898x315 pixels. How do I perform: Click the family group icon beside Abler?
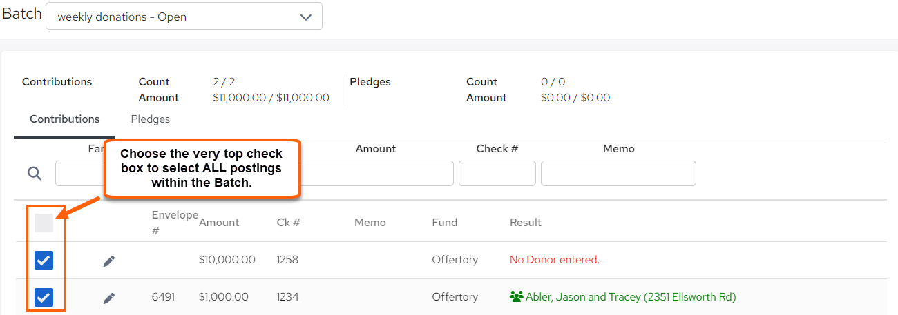(516, 297)
